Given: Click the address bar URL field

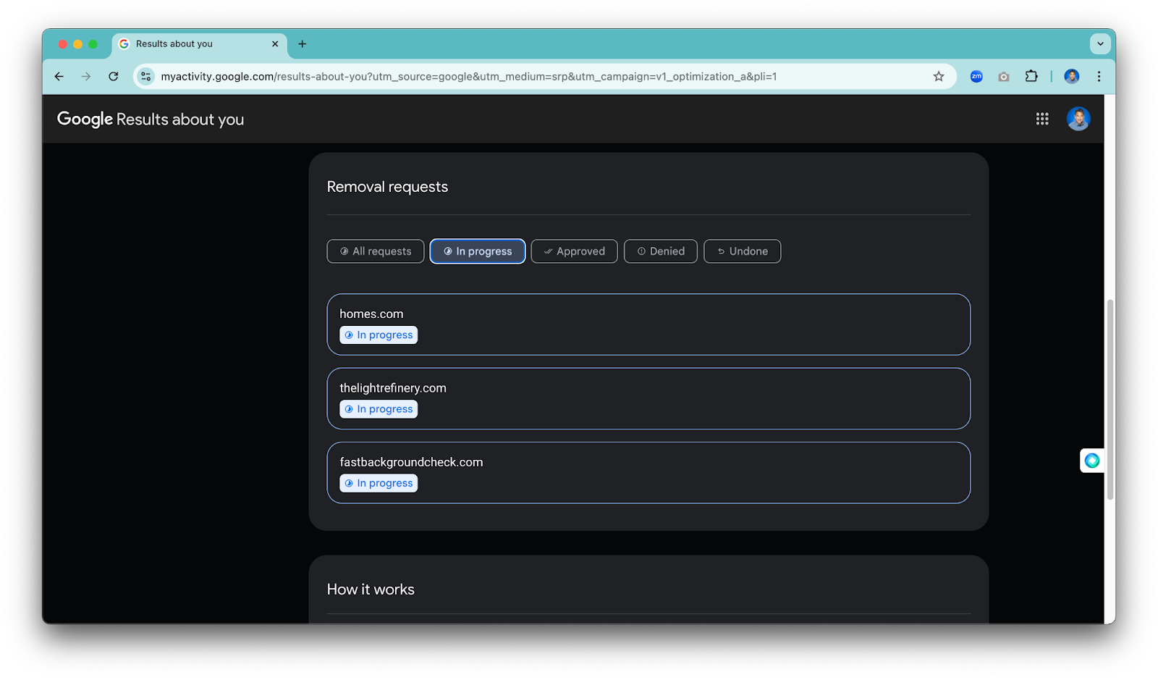Looking at the screenshot, I should click(x=543, y=76).
